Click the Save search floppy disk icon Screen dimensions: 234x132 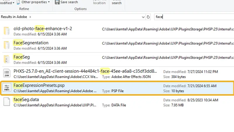57,2
